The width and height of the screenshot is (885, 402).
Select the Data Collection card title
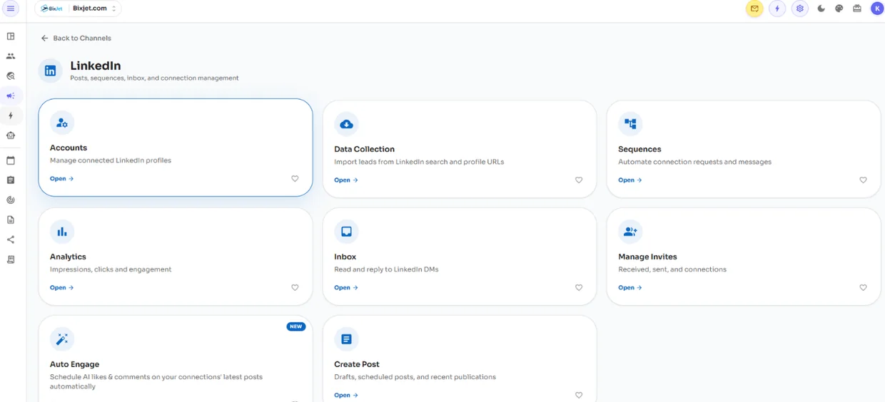364,149
